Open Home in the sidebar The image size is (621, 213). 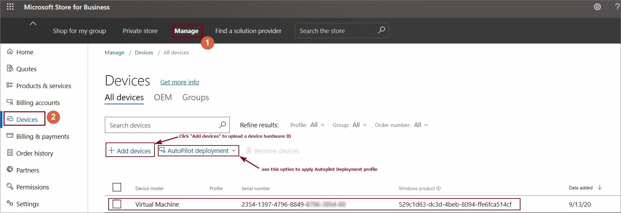(25, 52)
